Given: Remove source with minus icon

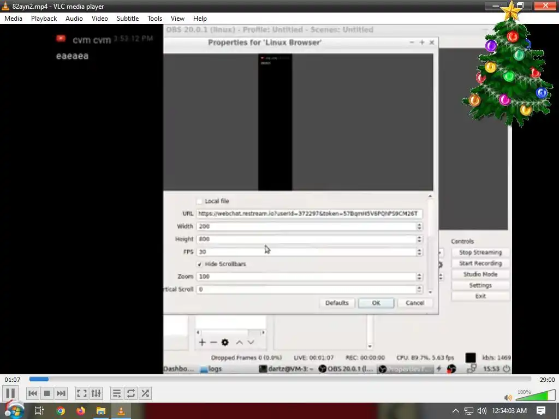Looking at the screenshot, I should coord(213,343).
